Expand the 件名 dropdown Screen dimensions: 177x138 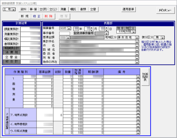pos(137,46)
